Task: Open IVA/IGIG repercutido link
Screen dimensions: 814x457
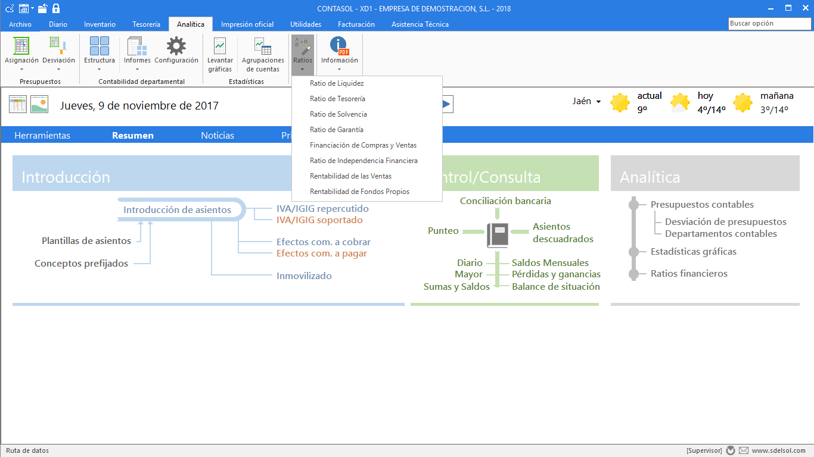Action: click(322, 209)
